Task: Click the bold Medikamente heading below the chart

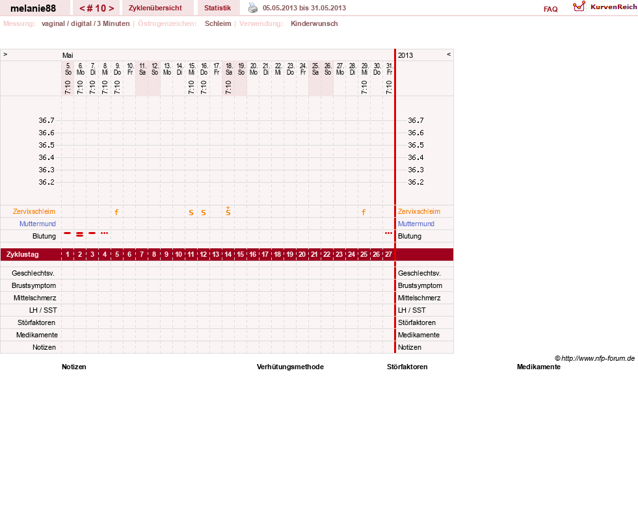Action: (x=538, y=367)
